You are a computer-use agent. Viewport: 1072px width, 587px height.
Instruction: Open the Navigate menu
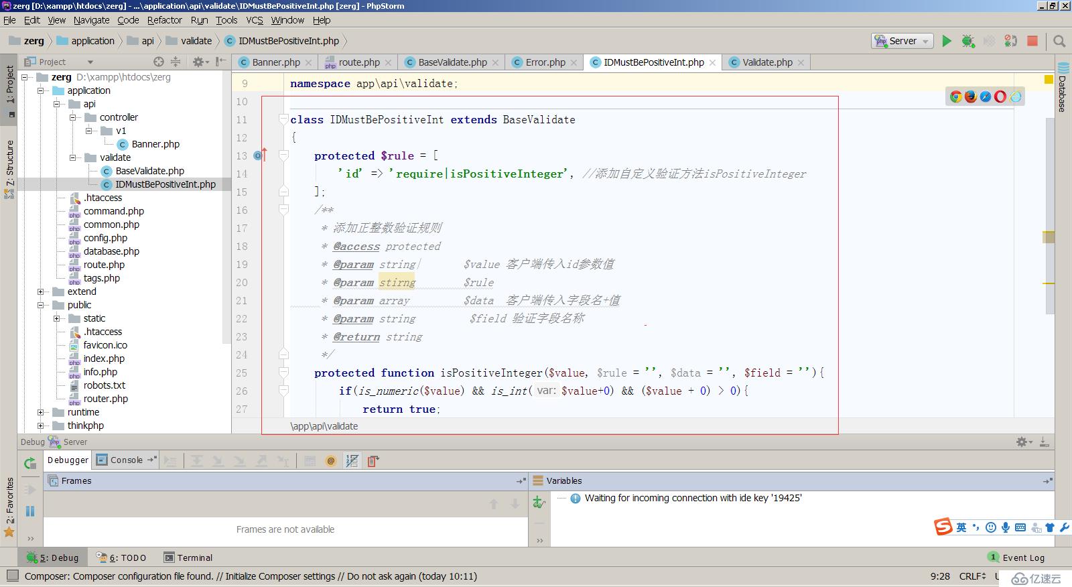[x=91, y=20]
